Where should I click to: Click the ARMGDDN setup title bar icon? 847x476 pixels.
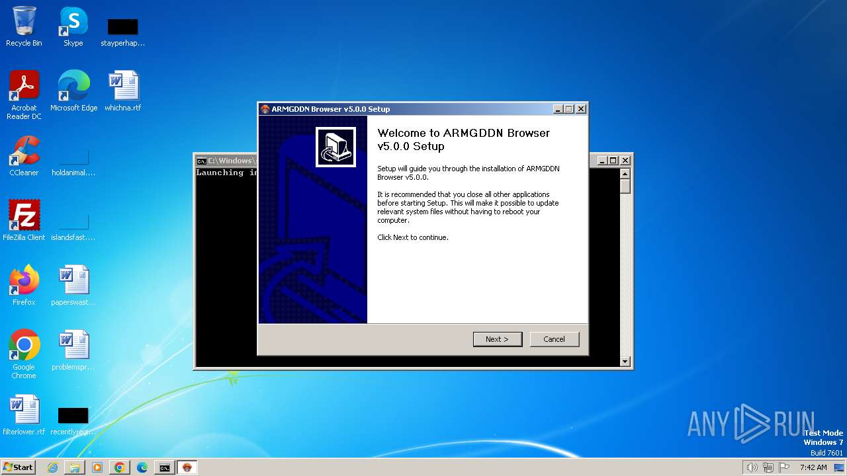(x=265, y=109)
